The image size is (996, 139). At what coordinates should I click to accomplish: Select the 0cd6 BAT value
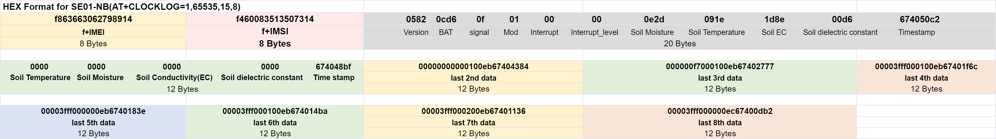(x=446, y=19)
